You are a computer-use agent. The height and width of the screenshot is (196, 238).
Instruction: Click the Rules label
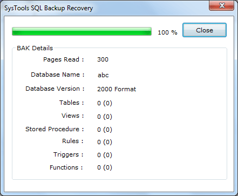click(x=73, y=141)
